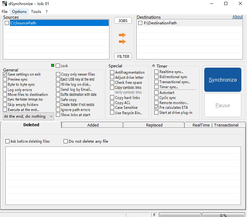Tick the Copy only newer files checkbox

[x=58, y=74]
